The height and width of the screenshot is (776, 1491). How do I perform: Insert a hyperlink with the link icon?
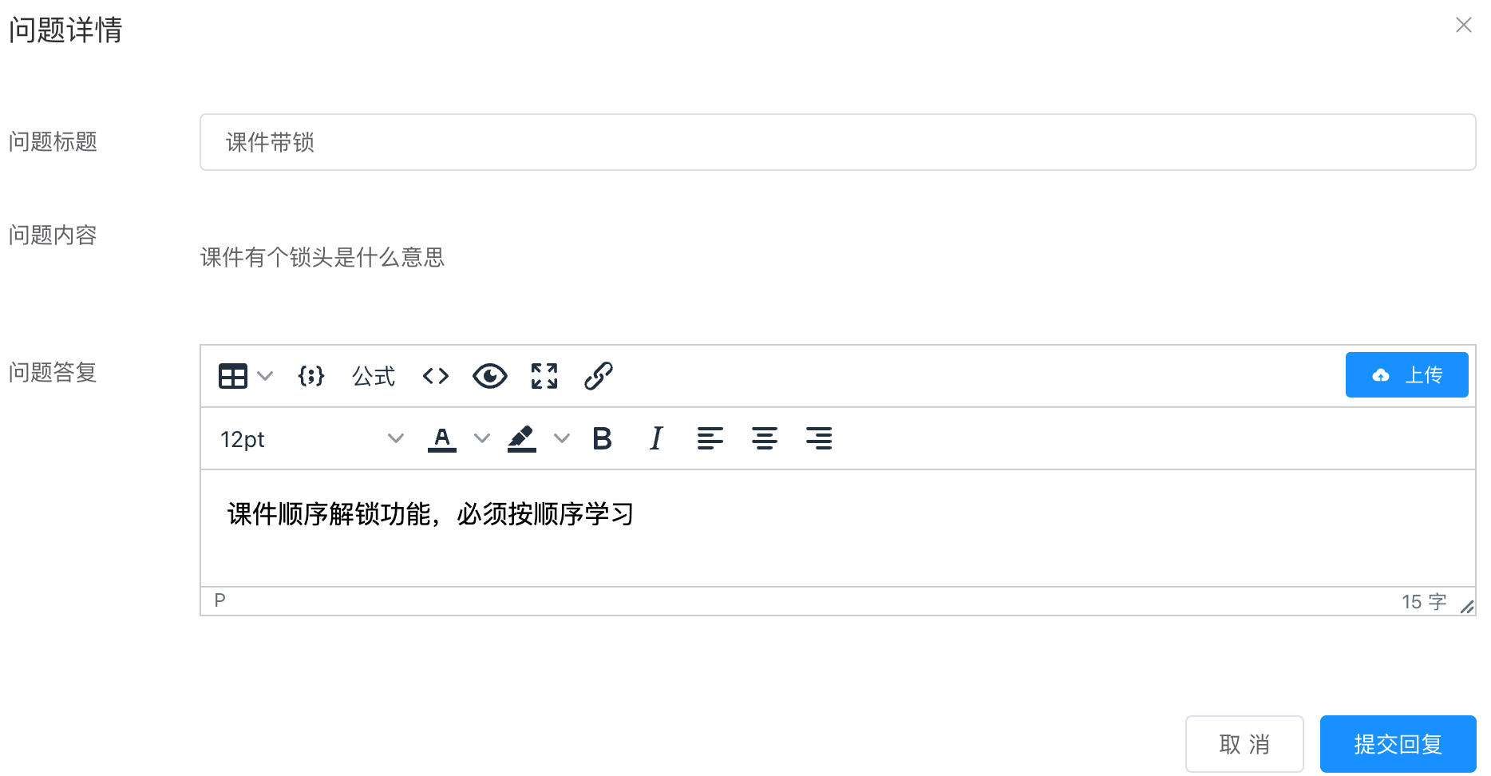point(599,376)
